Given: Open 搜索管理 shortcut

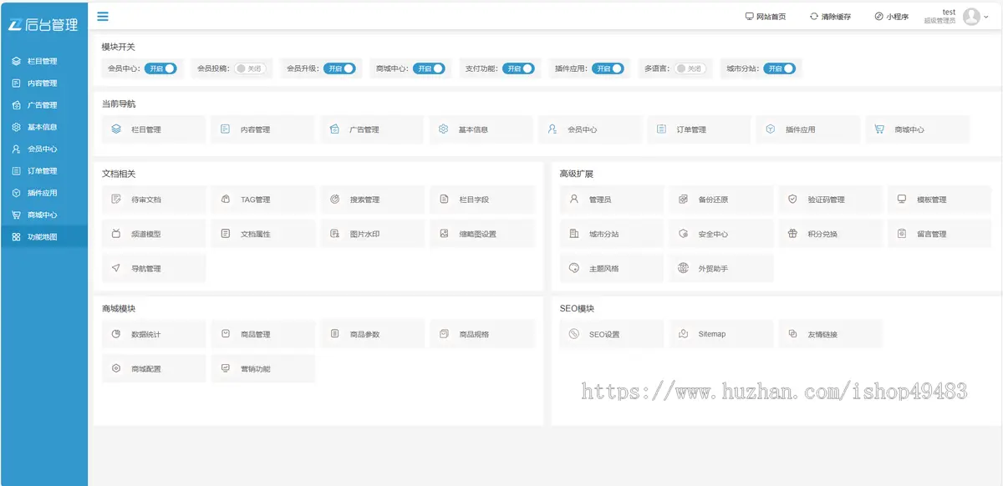Looking at the screenshot, I should [372, 200].
